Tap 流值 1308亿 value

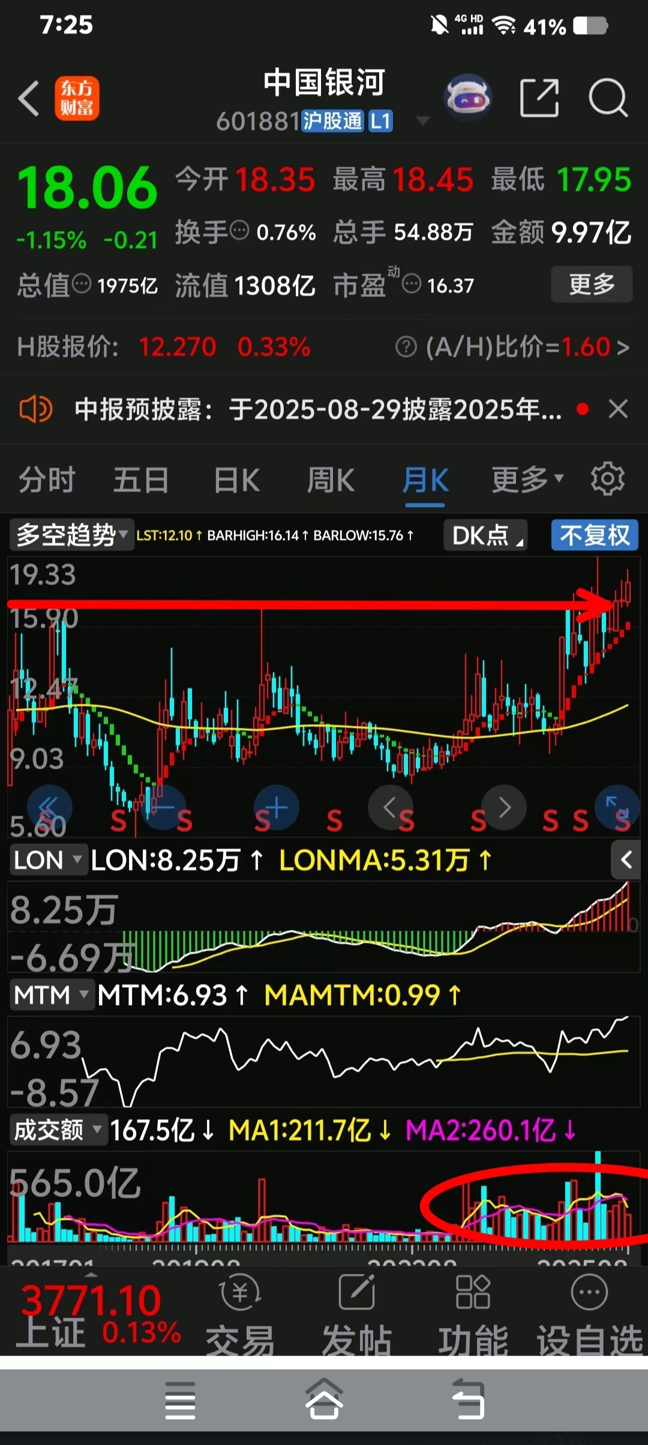(x=274, y=286)
